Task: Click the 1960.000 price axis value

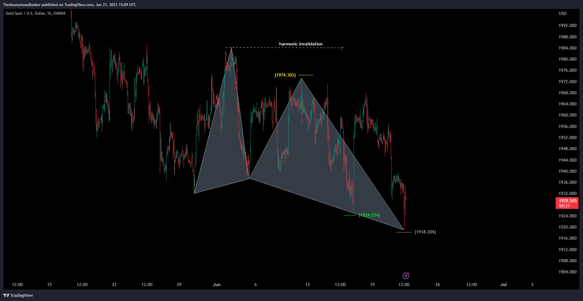Action: 567,115
